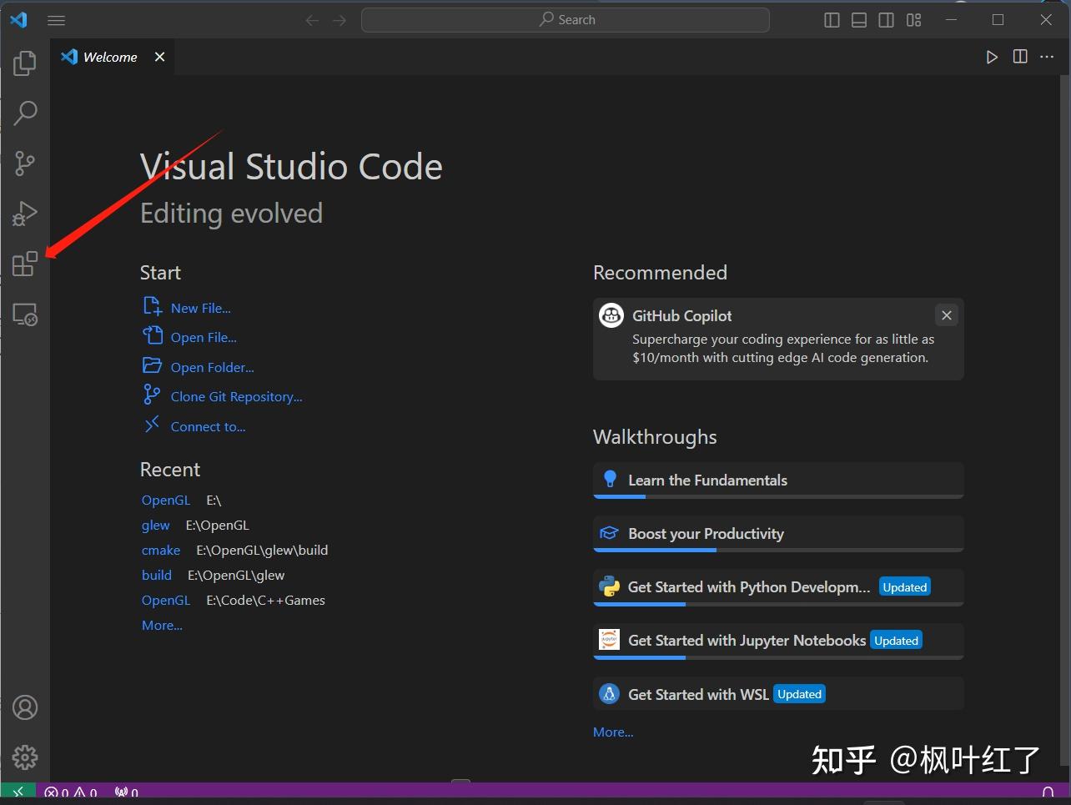
Task: Open the Source Control view
Action: [25, 164]
